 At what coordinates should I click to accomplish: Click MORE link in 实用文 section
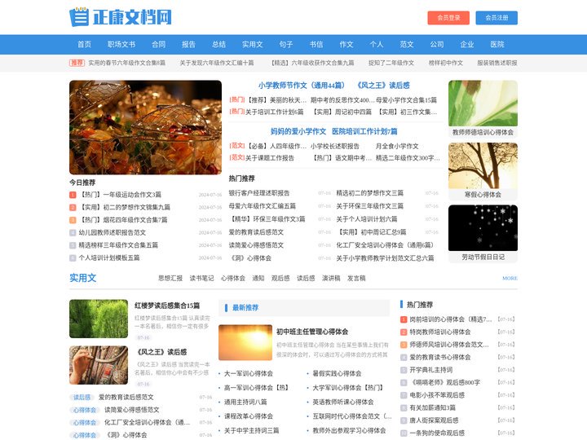(510, 278)
